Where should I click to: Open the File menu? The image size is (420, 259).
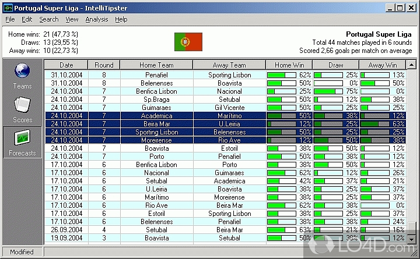point(10,19)
